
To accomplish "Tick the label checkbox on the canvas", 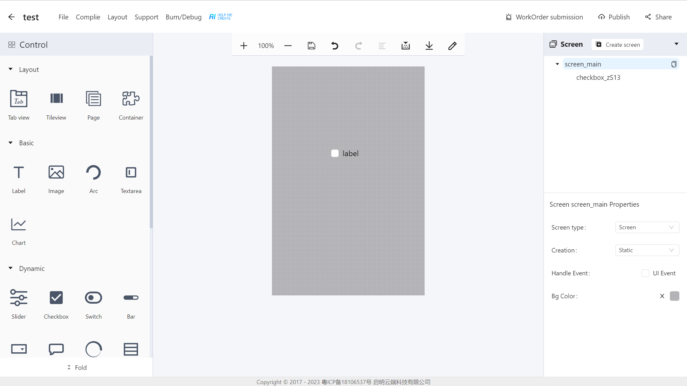I will pos(335,153).
